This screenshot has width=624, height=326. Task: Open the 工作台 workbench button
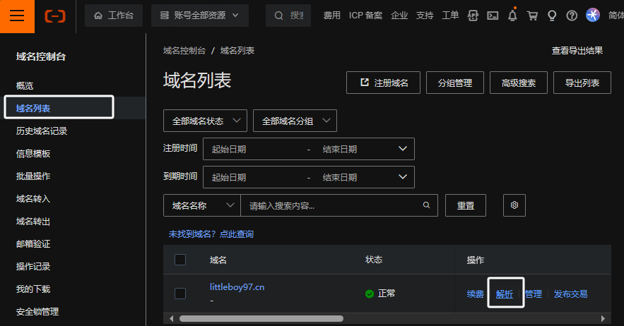(x=114, y=16)
